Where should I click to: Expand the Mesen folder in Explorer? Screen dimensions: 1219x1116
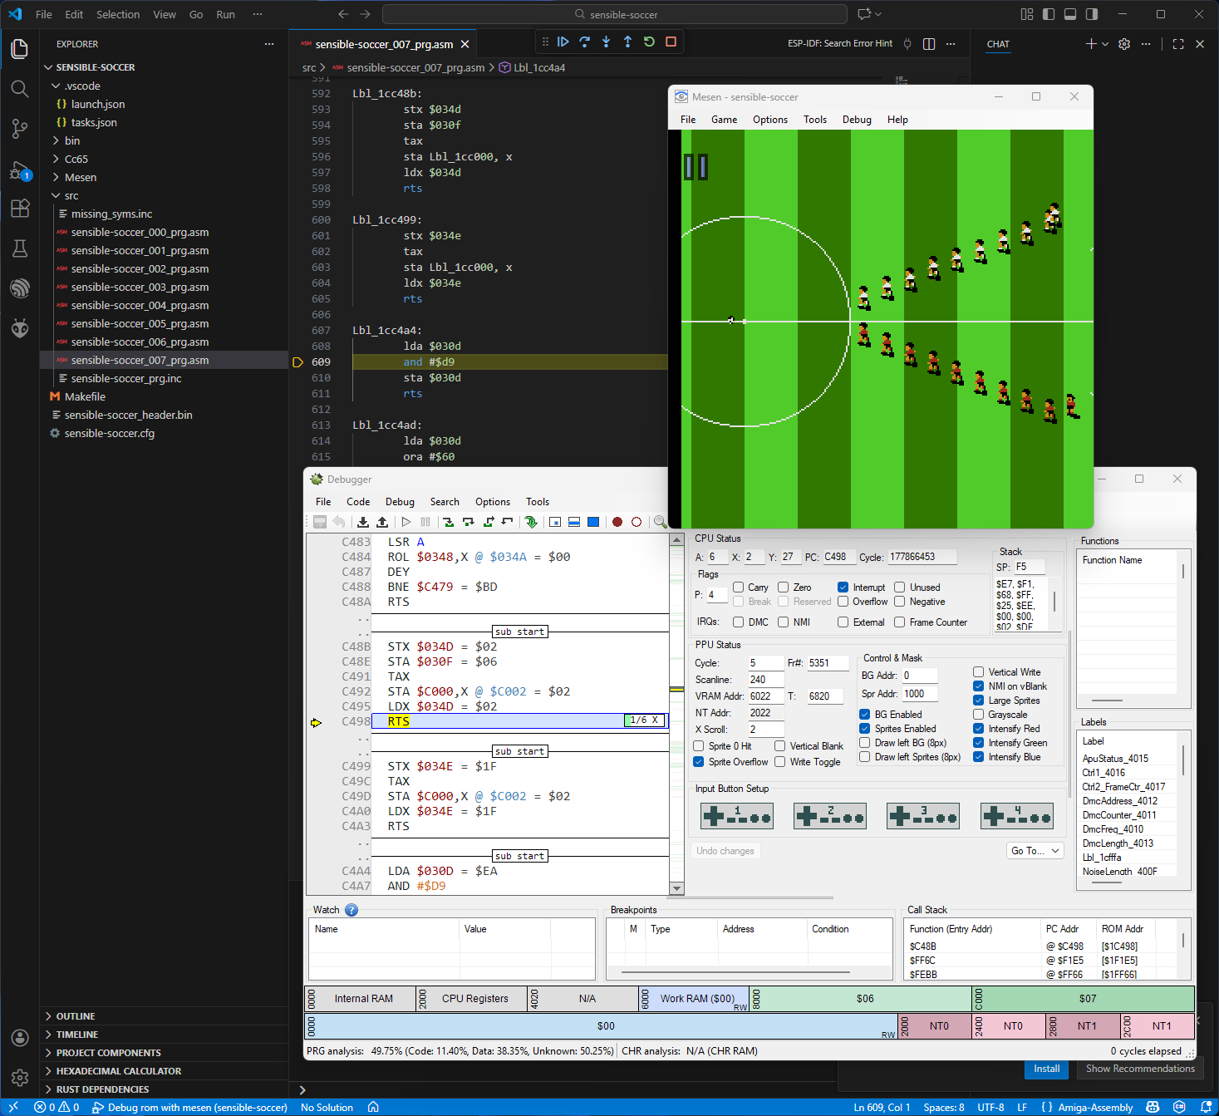point(80,177)
